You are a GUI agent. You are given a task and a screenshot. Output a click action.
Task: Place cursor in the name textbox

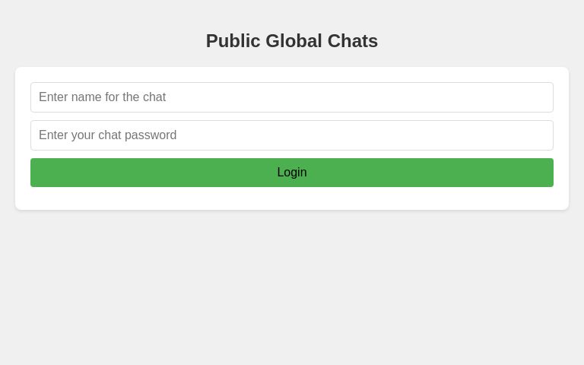tap(292, 97)
